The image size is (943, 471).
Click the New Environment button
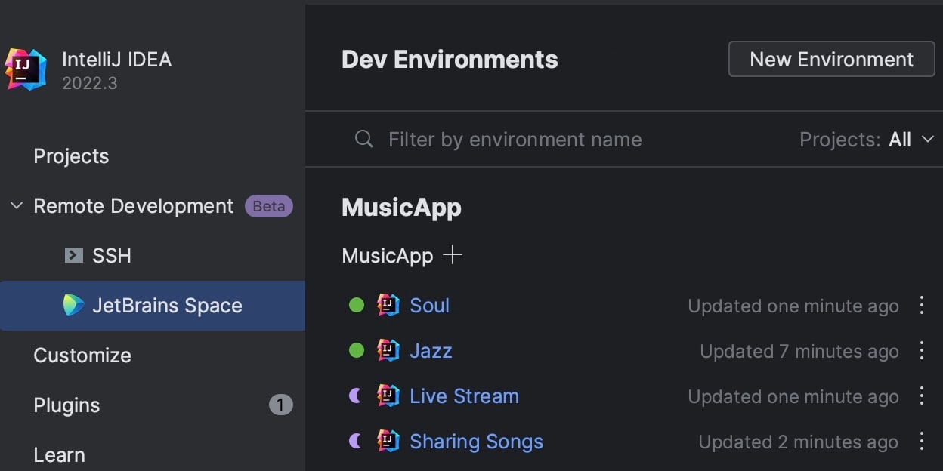coord(832,59)
